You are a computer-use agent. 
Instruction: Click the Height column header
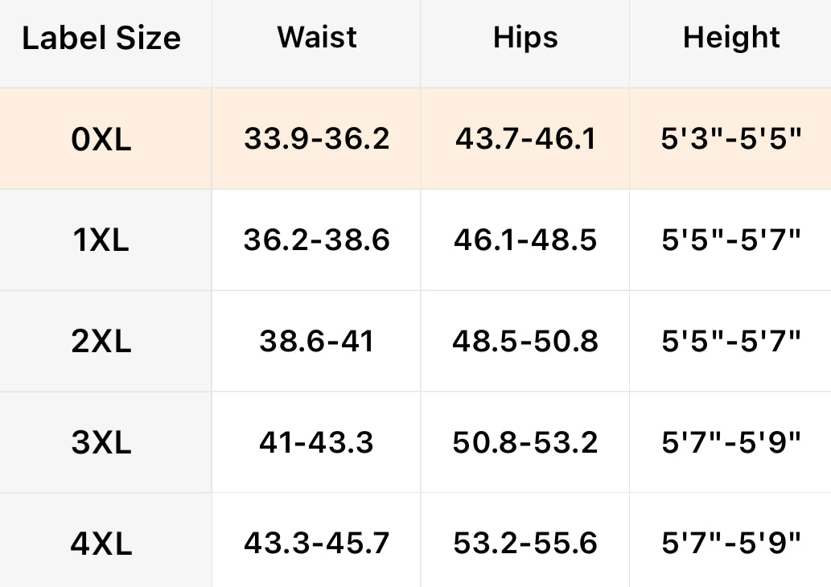[x=731, y=38]
